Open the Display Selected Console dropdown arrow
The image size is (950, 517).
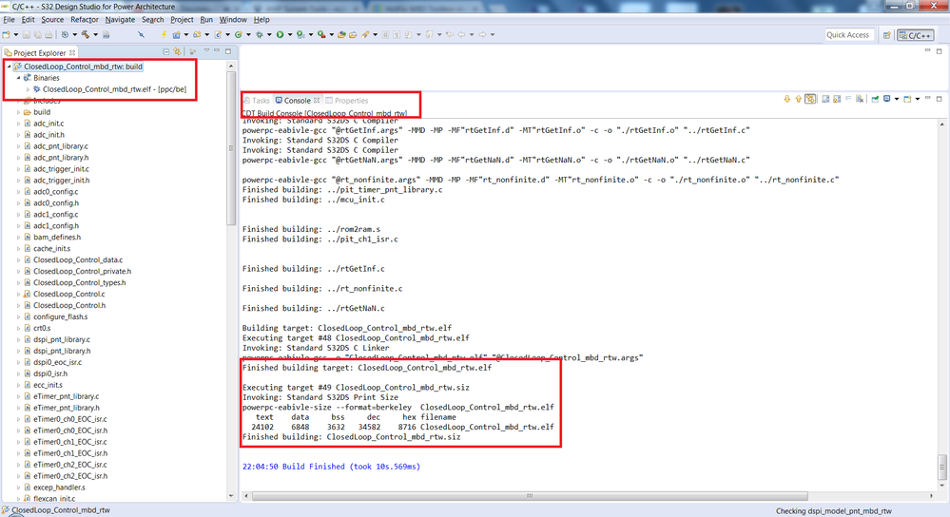pos(897,99)
